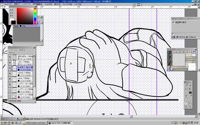
Task: Select the pencil tool in the toolbox
Action: (186, 85)
